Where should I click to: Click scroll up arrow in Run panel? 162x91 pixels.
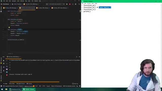[7, 61]
